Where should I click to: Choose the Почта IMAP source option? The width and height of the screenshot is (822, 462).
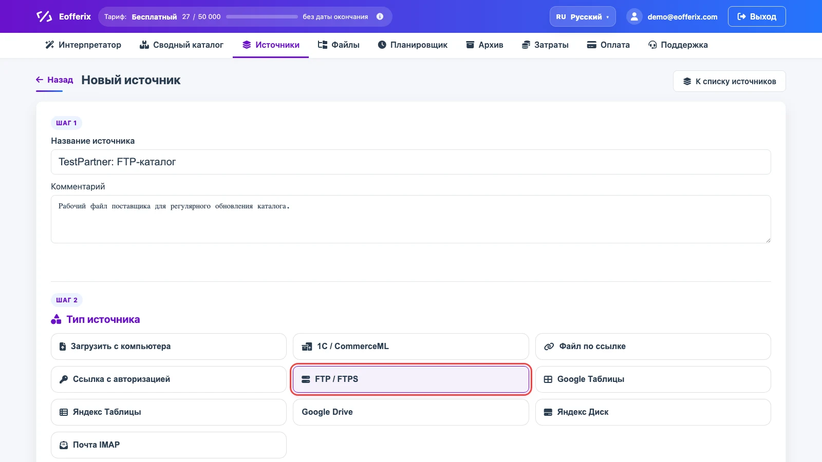tap(169, 445)
